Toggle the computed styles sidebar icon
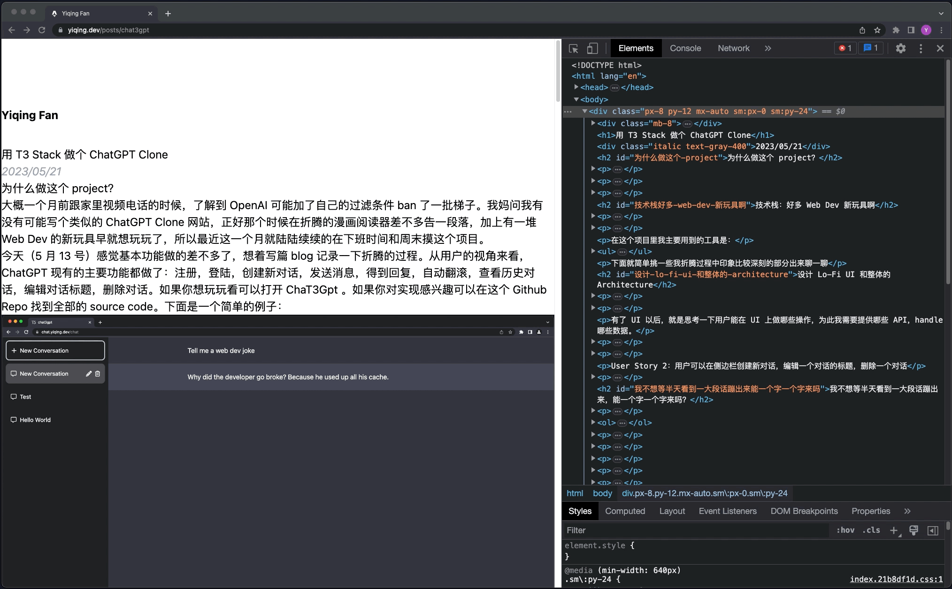The height and width of the screenshot is (589, 952). point(933,530)
